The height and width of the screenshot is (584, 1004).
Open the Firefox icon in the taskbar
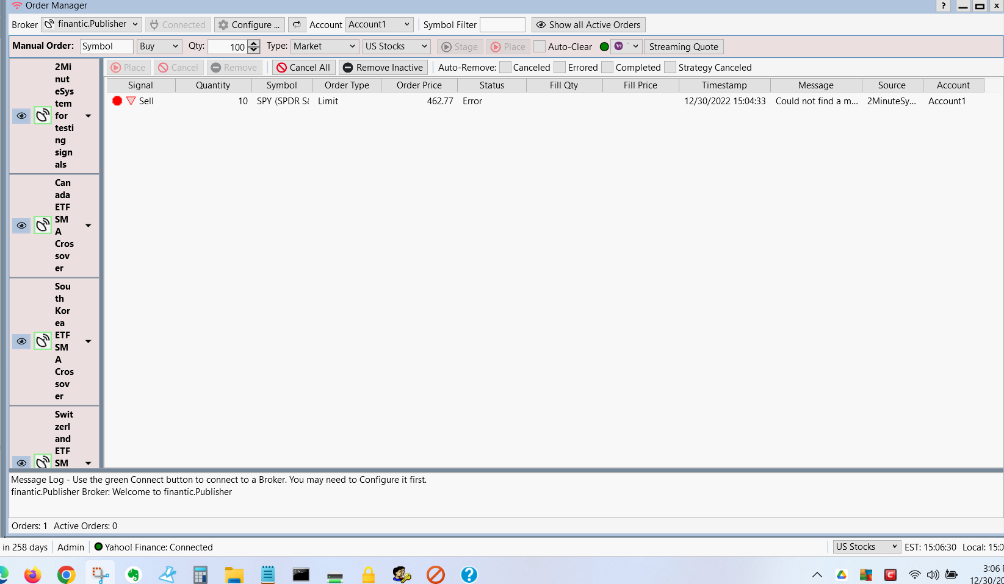pyautogui.click(x=32, y=574)
